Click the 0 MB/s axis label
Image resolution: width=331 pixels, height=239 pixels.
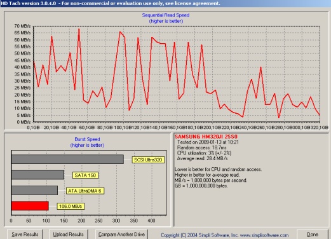point(24,122)
